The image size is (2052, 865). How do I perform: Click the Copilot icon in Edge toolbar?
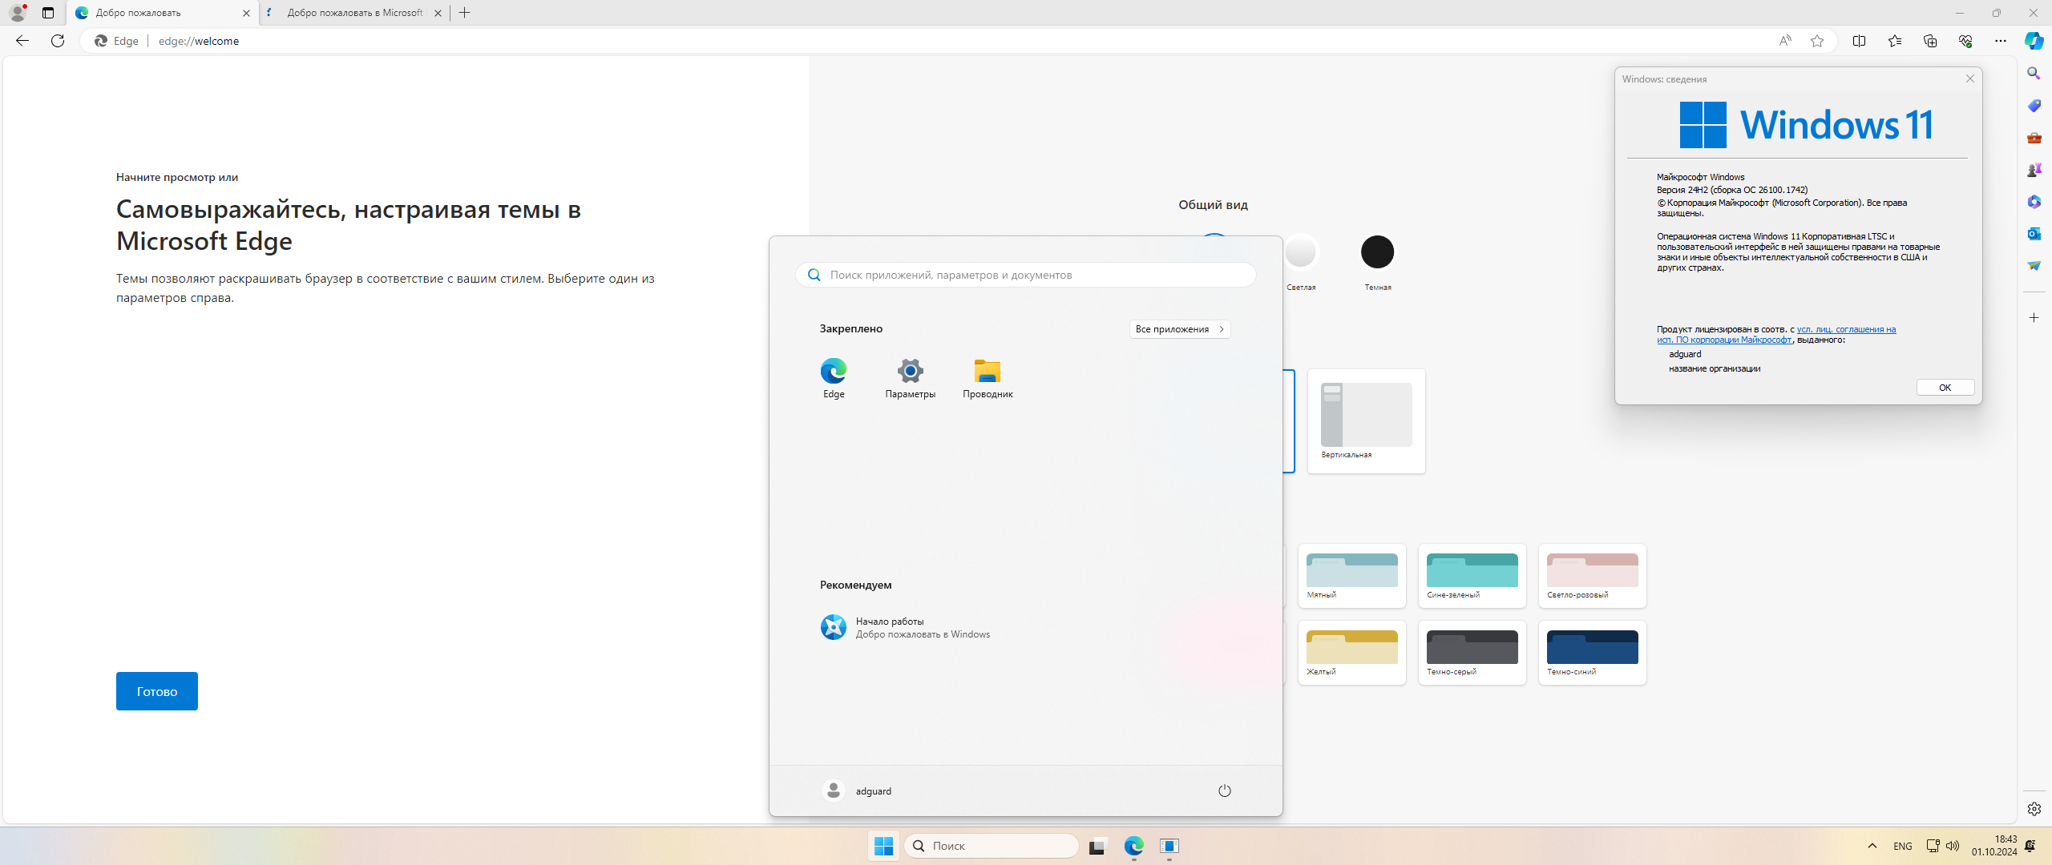click(2034, 41)
